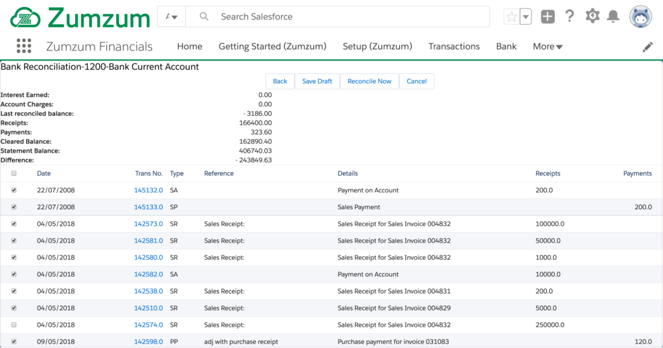Open the setup gear icon

[x=592, y=16]
